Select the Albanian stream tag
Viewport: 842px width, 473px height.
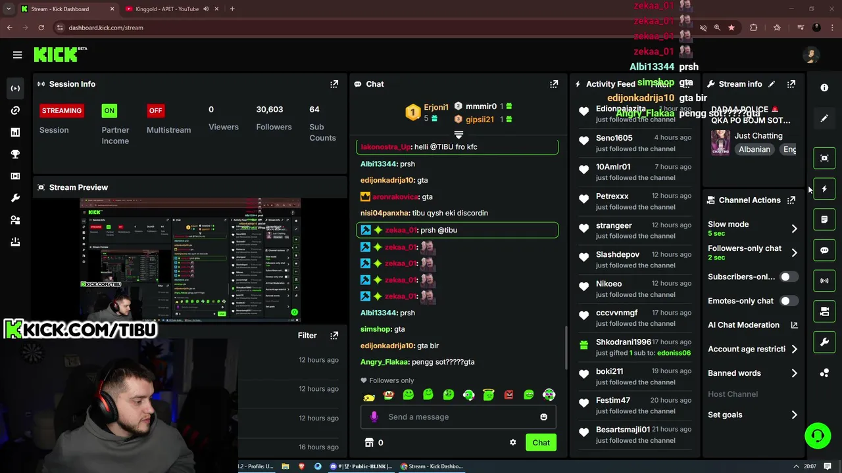click(x=755, y=149)
